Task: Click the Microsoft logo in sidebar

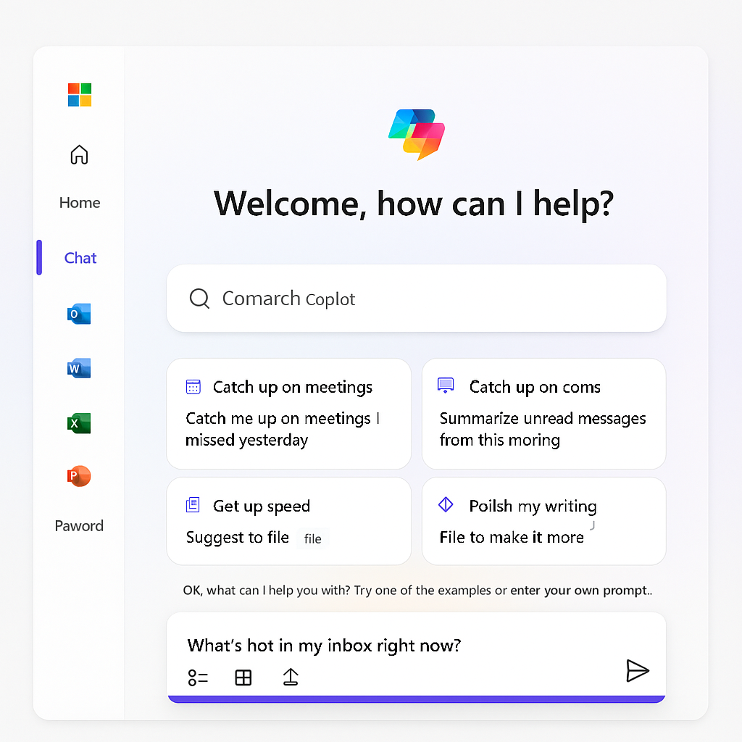Action: pyautogui.click(x=80, y=95)
